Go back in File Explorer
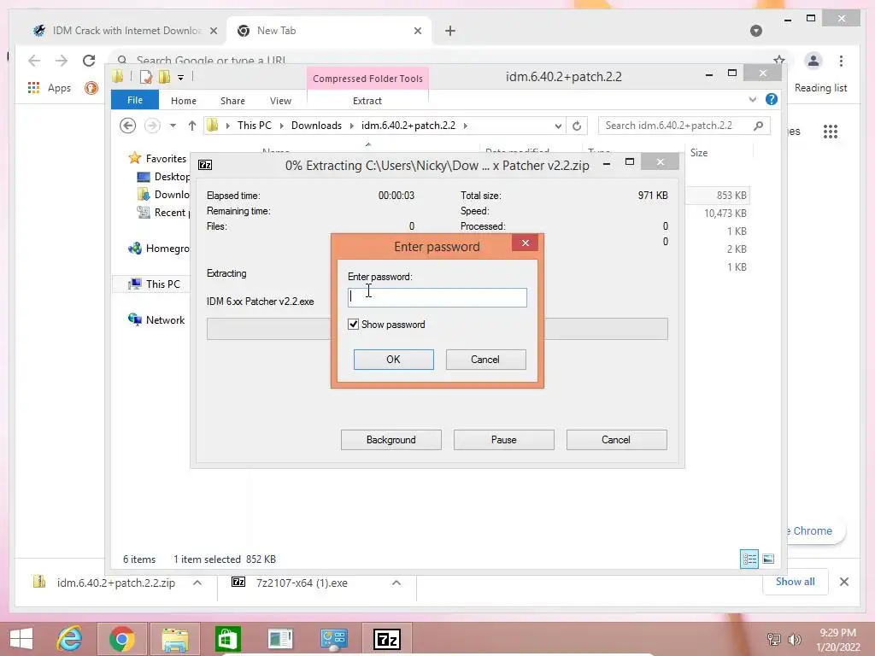This screenshot has height=656, width=875. coord(128,126)
